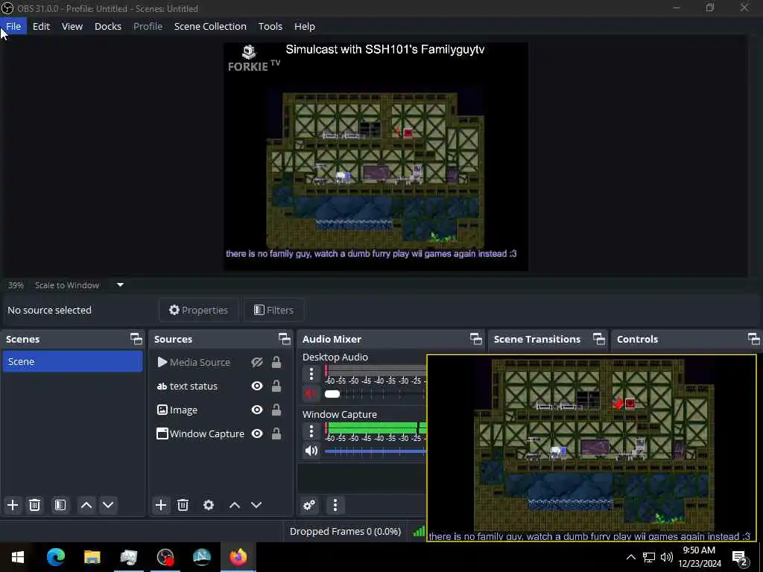Pop out the Controls dock
The width and height of the screenshot is (763, 572).
tap(754, 339)
